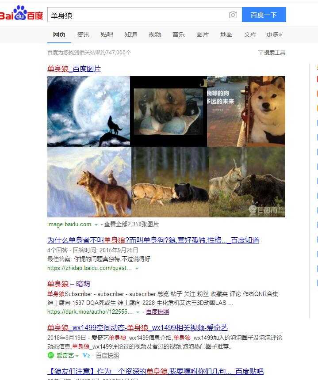
Task: Click the V2 verification badge
Action: point(86,355)
